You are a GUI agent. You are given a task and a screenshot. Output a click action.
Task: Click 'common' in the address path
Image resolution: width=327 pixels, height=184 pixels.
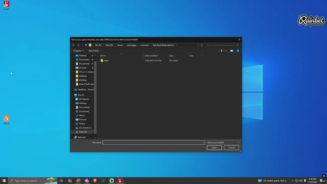tap(145, 45)
